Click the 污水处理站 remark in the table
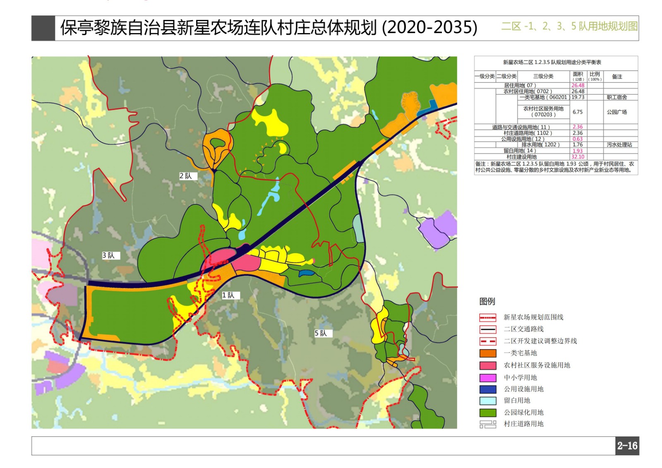Viewport: 662px width, 468px height. pos(619,145)
